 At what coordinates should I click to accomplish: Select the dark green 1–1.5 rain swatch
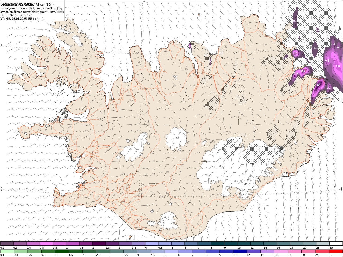(62, 251)
